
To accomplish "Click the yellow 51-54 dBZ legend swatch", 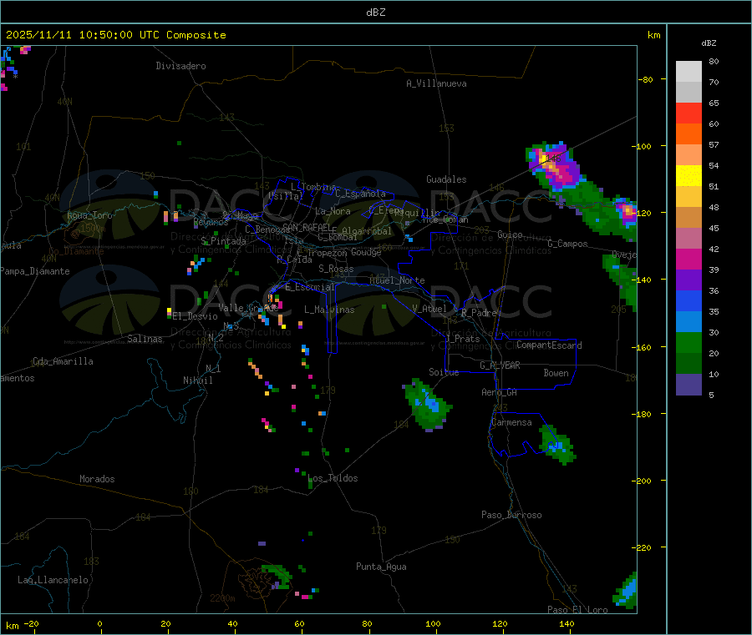I will (x=688, y=176).
